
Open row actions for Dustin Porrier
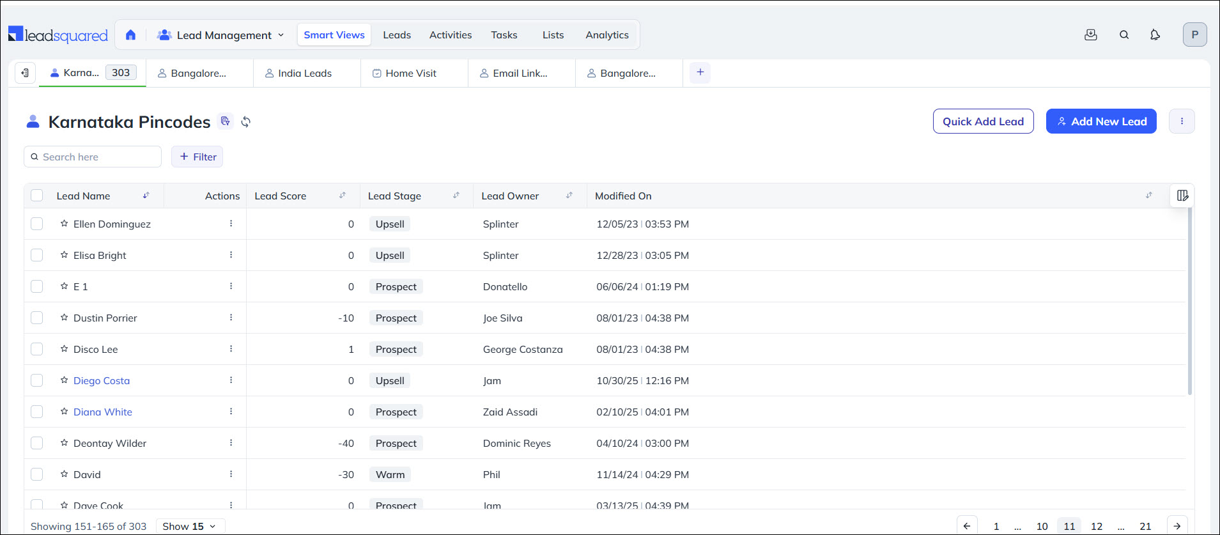point(231,318)
